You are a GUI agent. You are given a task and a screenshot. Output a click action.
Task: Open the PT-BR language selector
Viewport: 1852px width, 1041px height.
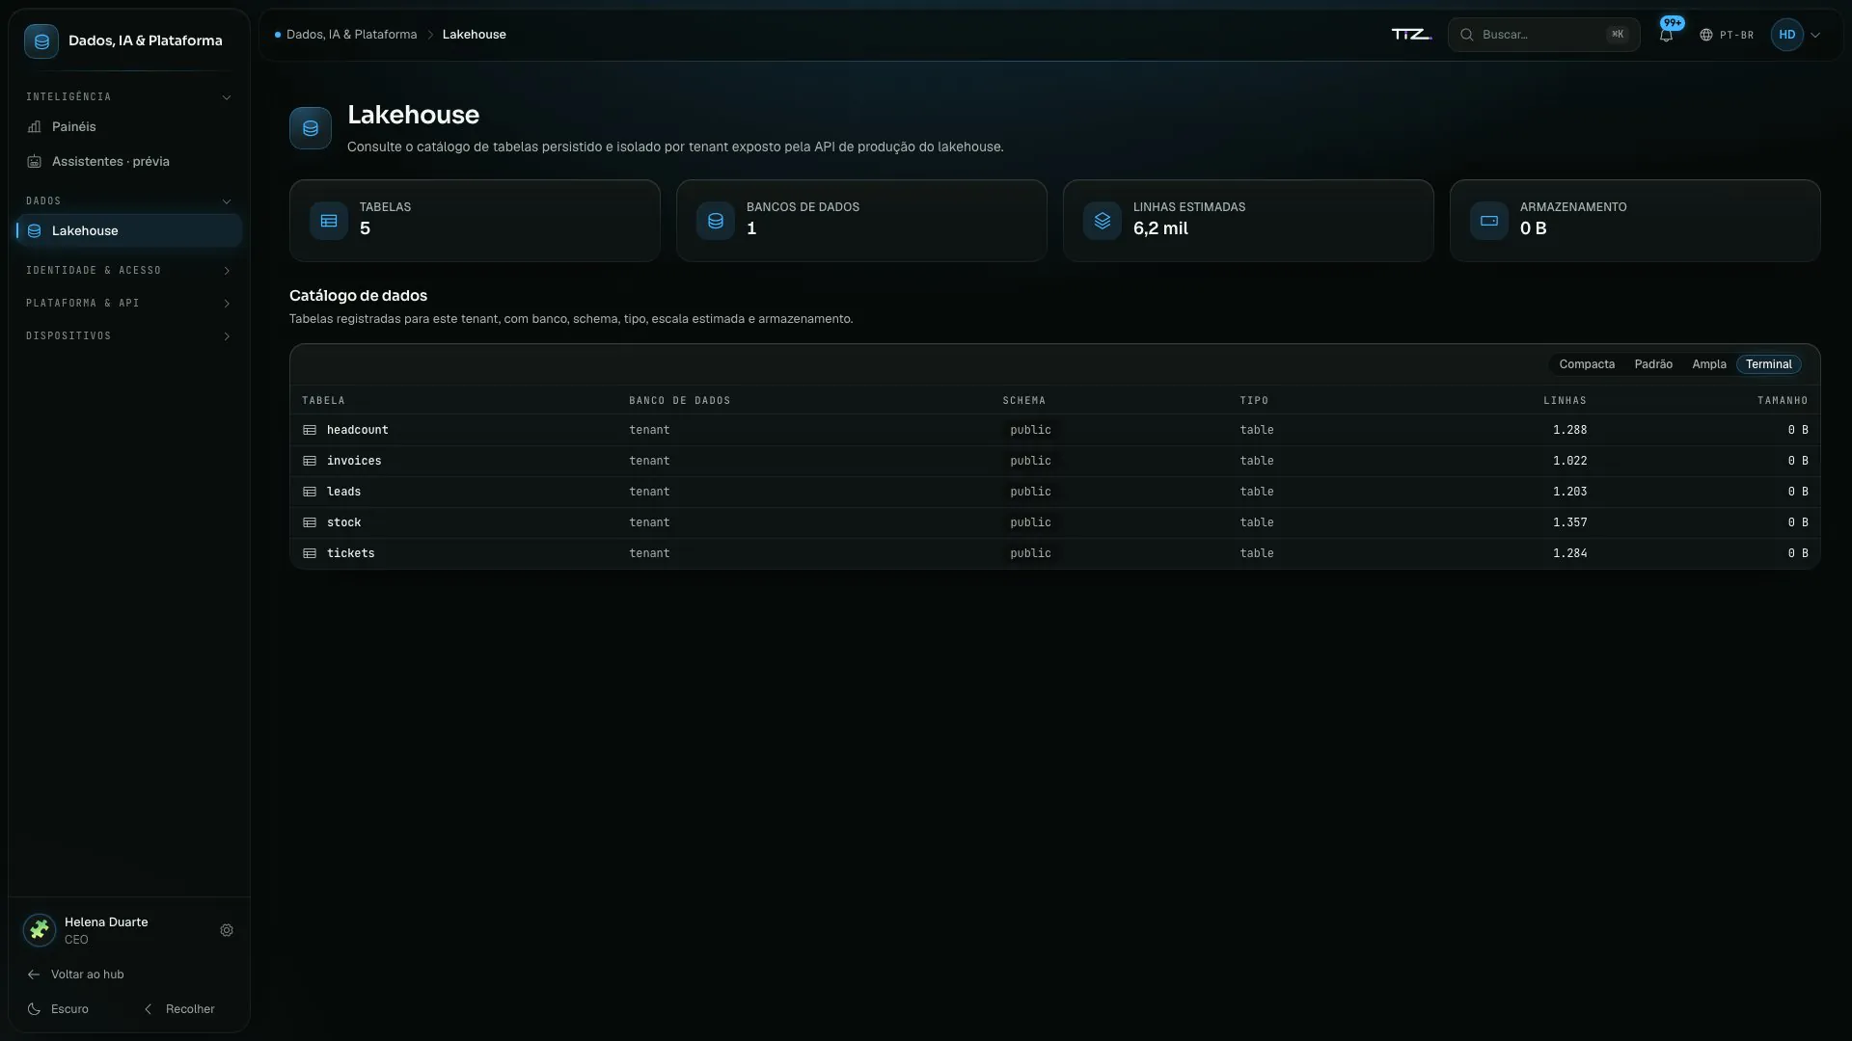click(1727, 35)
